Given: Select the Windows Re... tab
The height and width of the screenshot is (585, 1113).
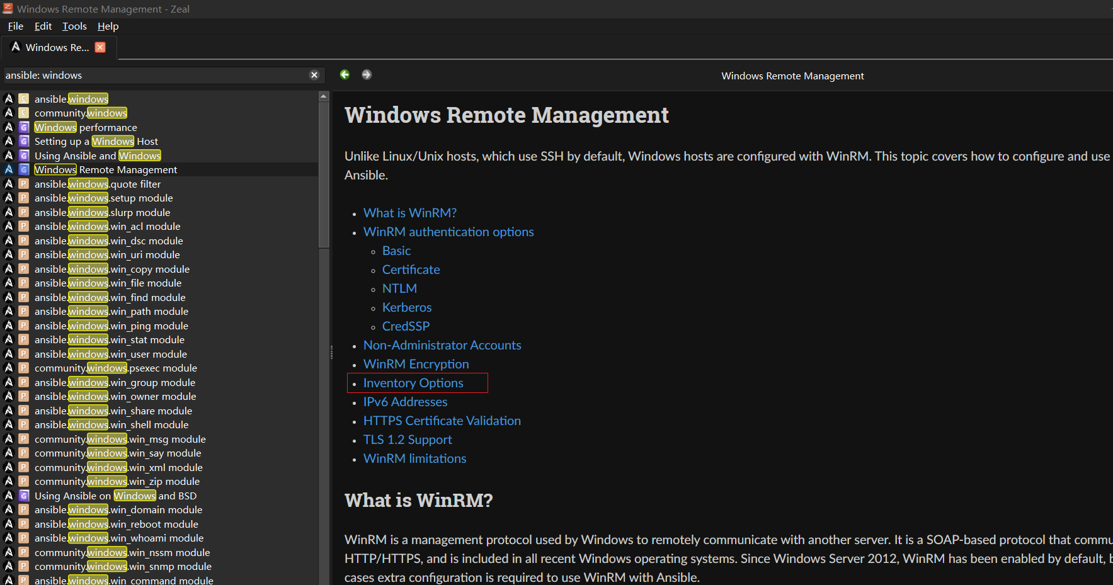Looking at the screenshot, I should tap(57, 47).
